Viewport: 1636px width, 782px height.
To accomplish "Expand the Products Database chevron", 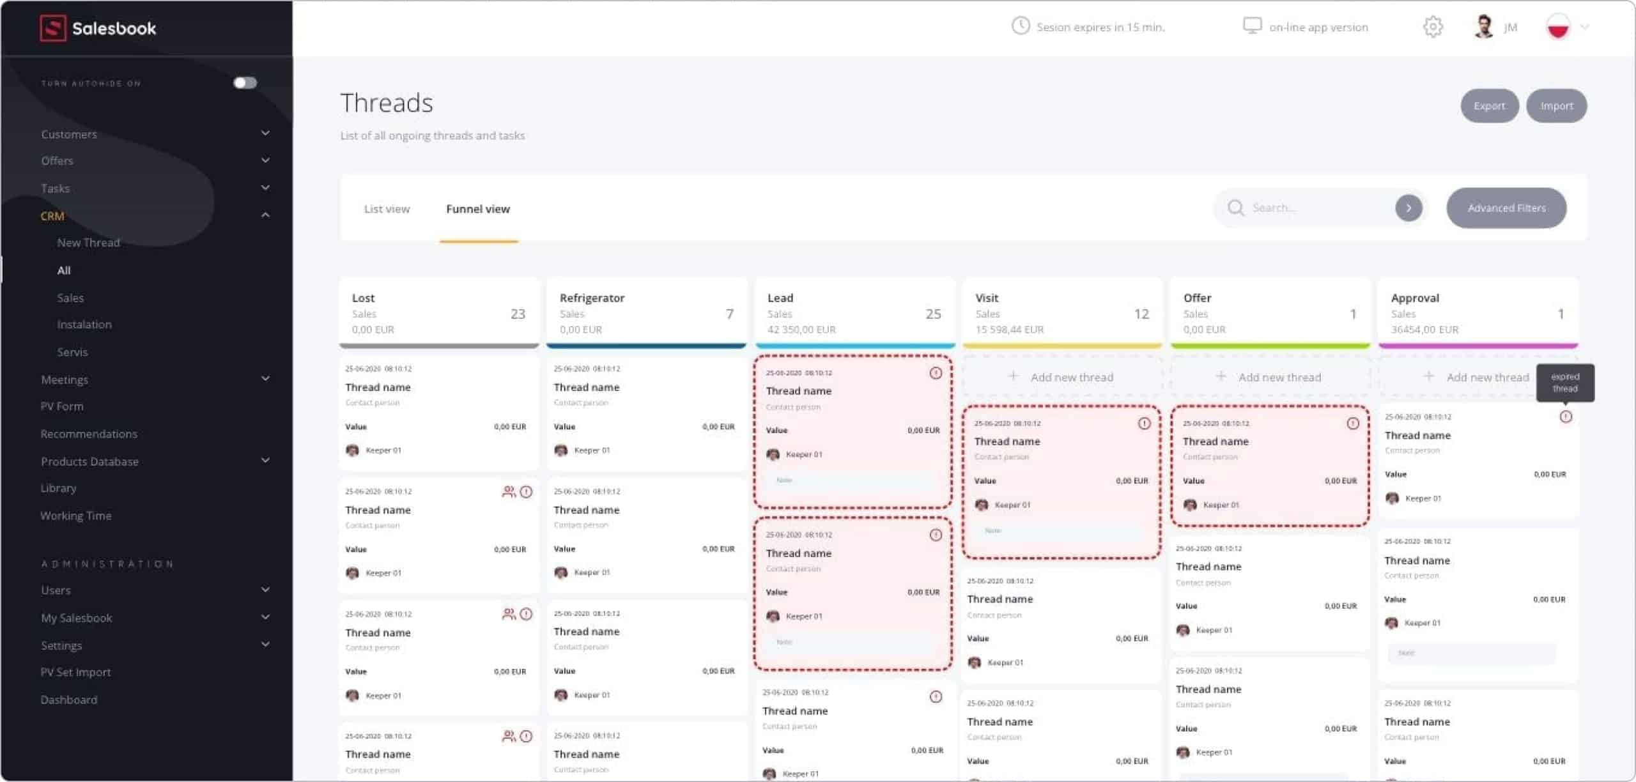I will (x=265, y=460).
